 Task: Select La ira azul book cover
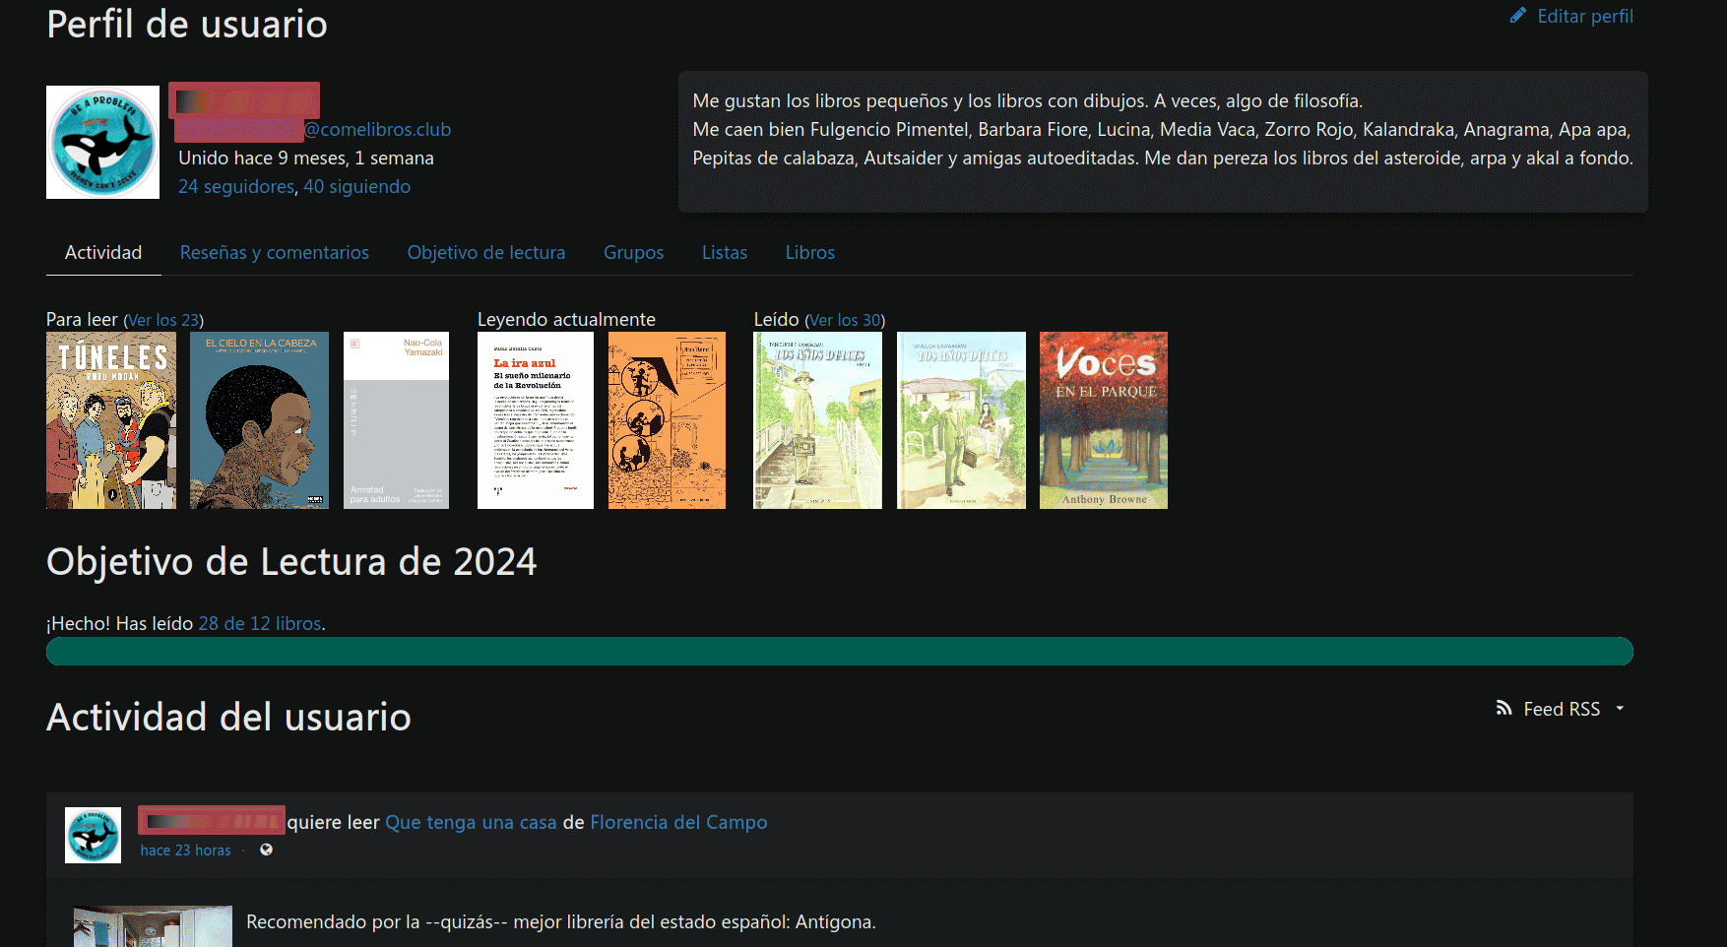coord(535,420)
